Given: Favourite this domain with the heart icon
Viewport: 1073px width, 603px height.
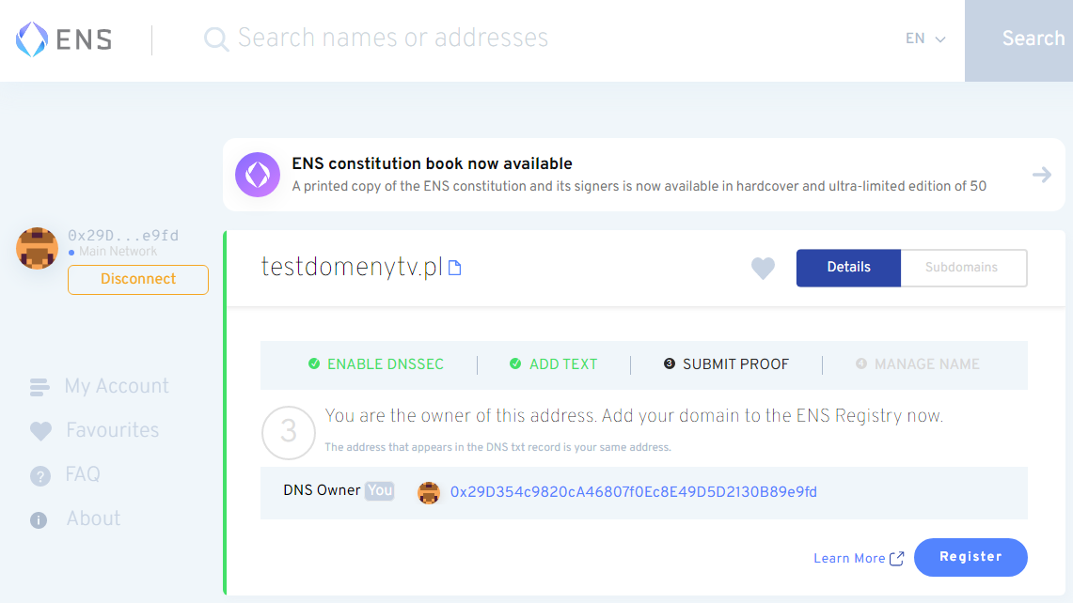Looking at the screenshot, I should [x=763, y=269].
